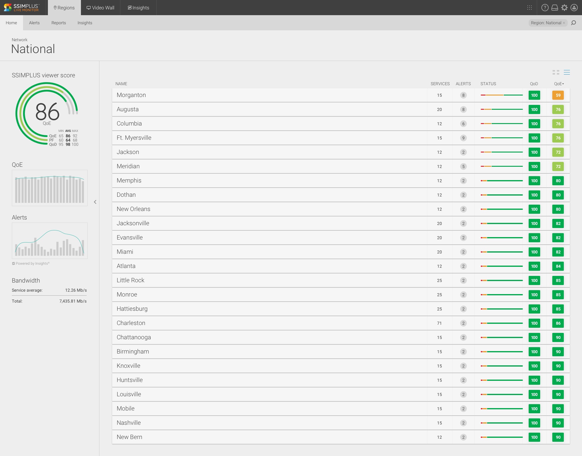Switch to list view
The height and width of the screenshot is (456, 582).
[x=567, y=72]
